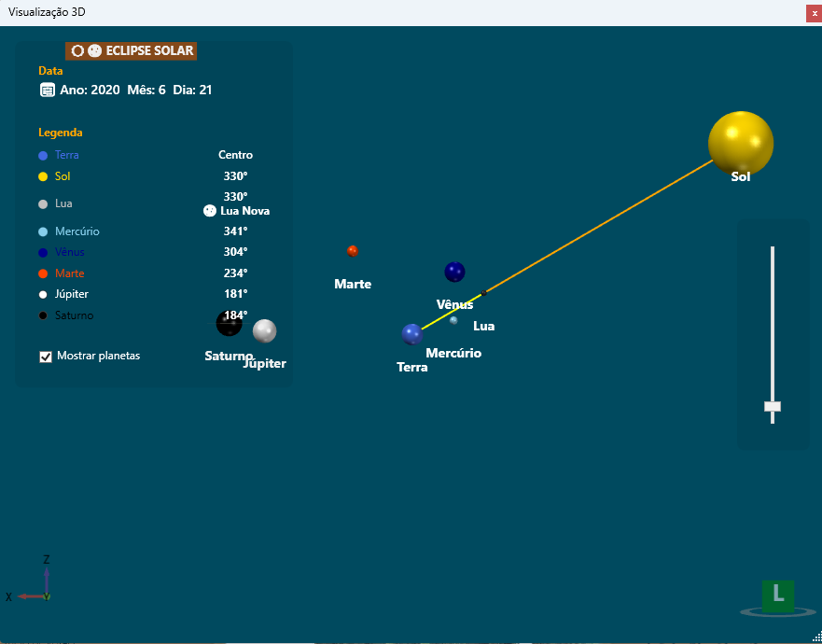Click the vertical zoom slider handle
This screenshot has height=644, width=822.
pos(772,406)
